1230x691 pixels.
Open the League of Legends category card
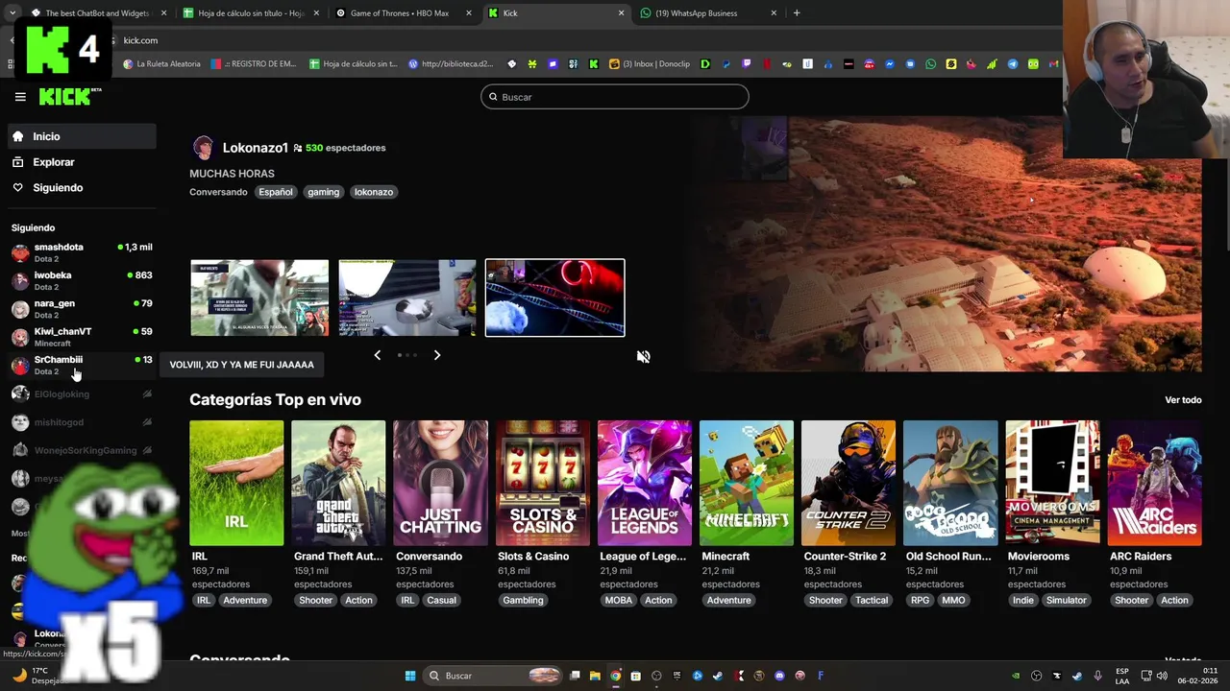645,483
